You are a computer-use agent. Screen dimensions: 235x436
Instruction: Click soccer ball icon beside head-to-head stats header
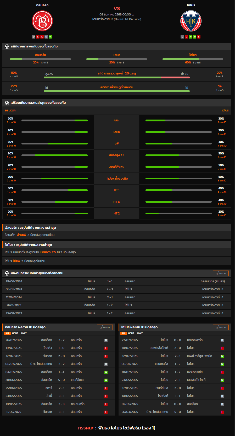pyautogui.click(x=7, y=46)
